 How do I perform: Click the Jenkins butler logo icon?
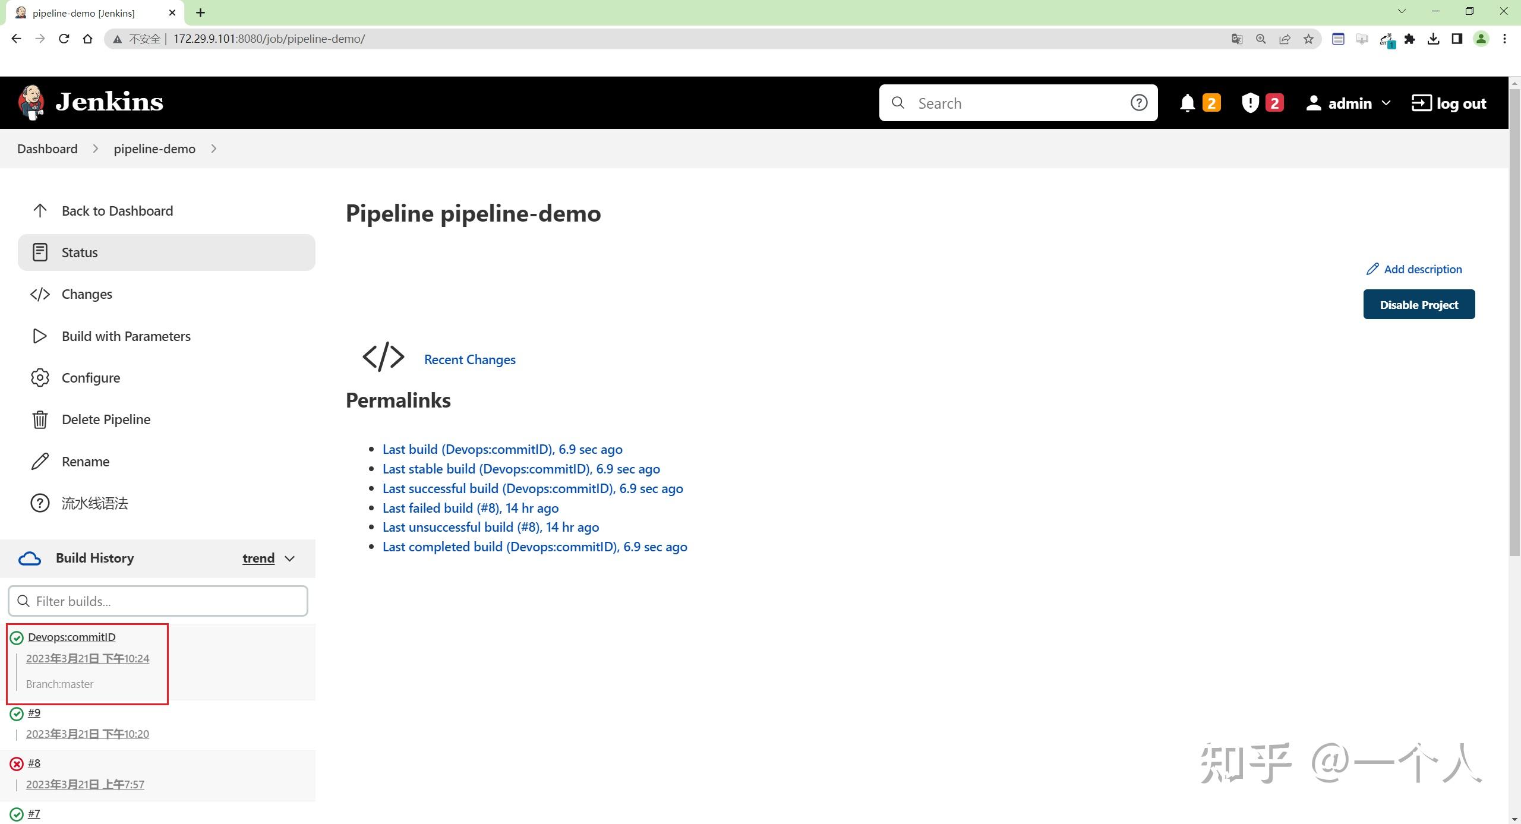(x=31, y=102)
